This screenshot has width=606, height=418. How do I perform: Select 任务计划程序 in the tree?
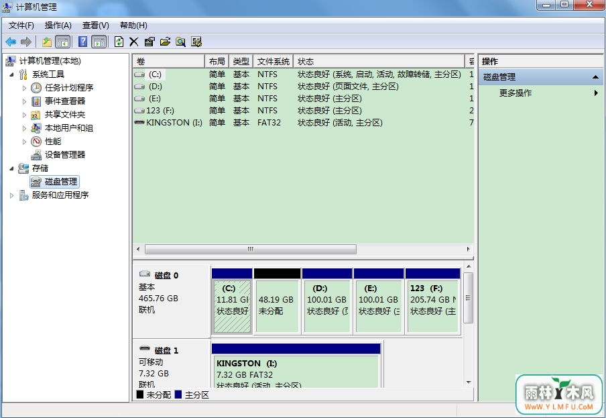coord(69,88)
